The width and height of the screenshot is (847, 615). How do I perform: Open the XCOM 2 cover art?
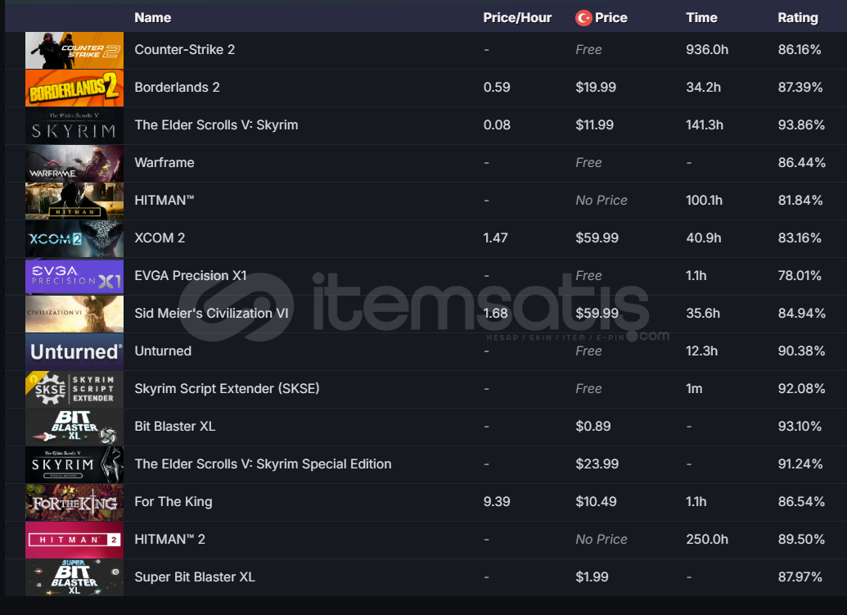point(74,239)
